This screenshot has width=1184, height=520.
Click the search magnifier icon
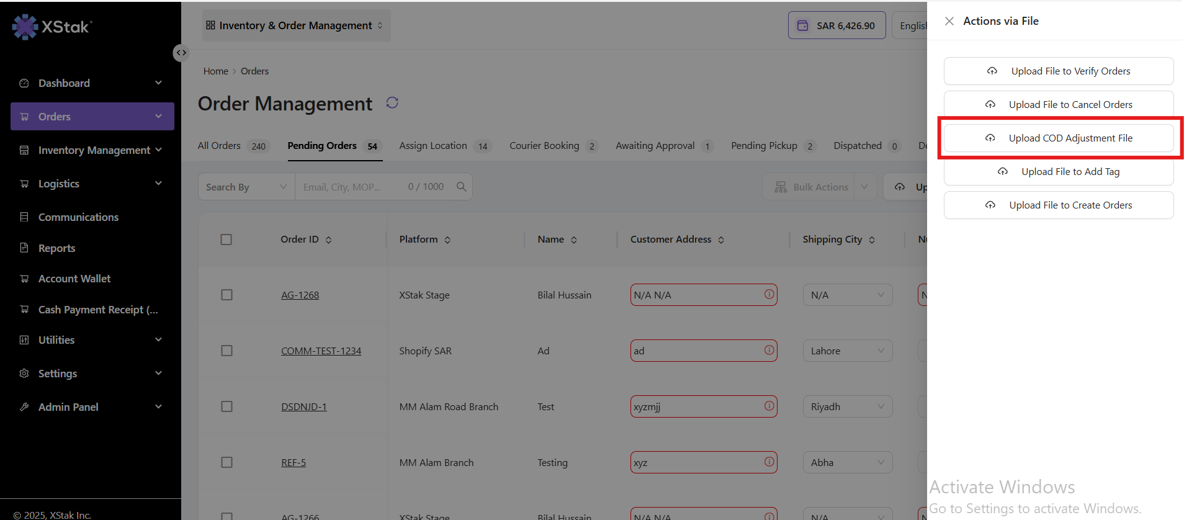point(461,187)
